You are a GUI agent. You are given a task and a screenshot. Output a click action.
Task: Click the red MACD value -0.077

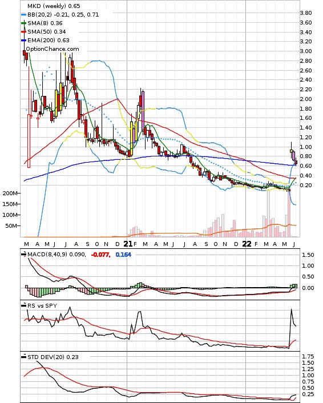[x=101, y=255]
